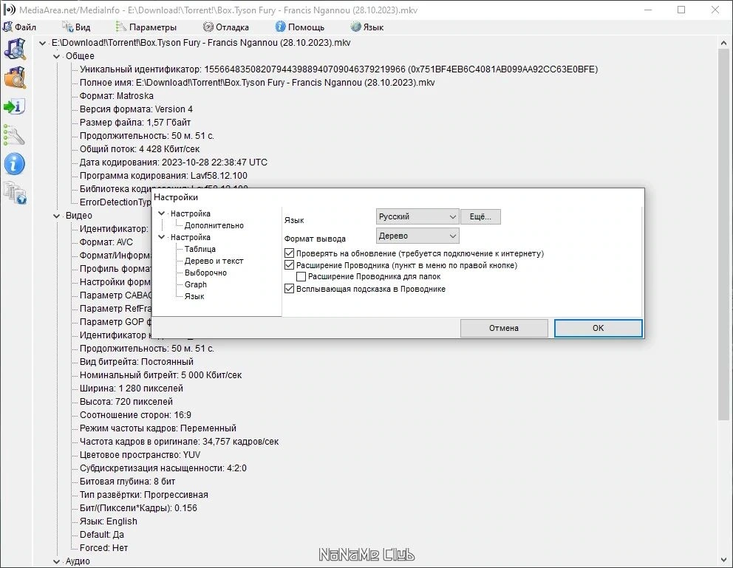Select row Размер файла: 1,57 Гбайт

click(135, 123)
